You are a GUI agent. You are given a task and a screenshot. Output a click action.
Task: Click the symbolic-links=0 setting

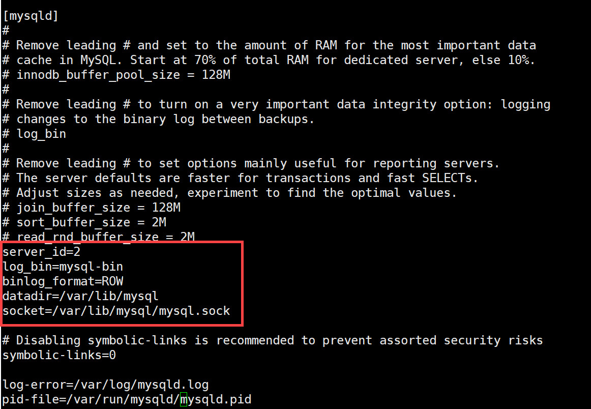tap(59, 355)
